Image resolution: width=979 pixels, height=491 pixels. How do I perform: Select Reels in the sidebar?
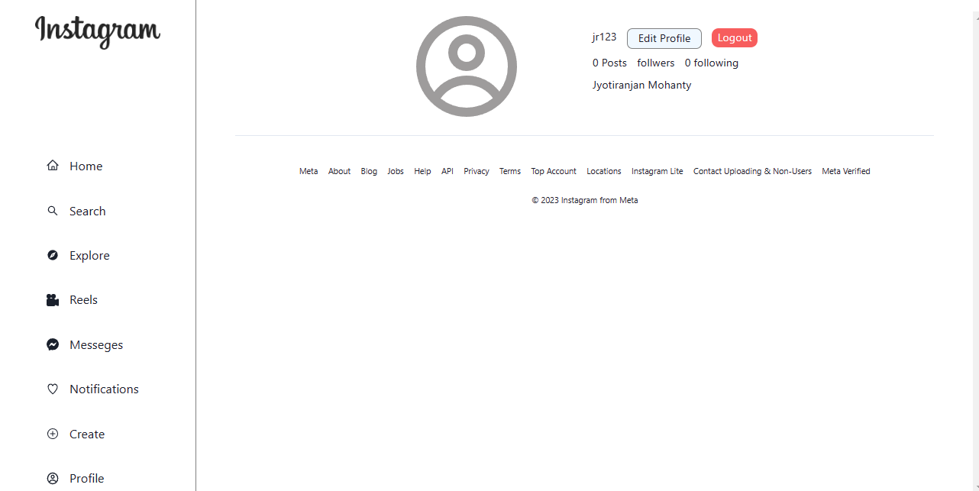83,300
